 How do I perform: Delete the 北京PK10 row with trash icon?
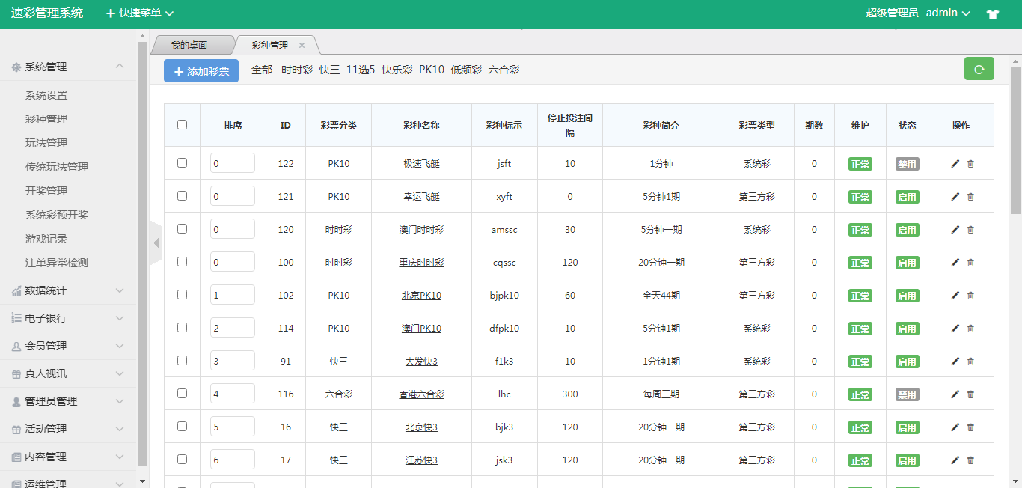(x=971, y=295)
